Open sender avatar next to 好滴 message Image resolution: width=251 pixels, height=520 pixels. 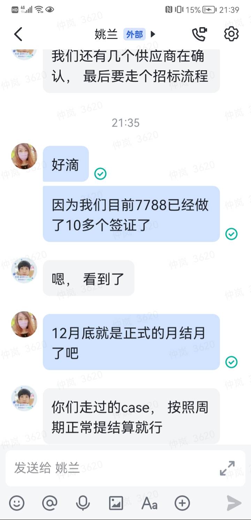pyautogui.click(x=24, y=156)
